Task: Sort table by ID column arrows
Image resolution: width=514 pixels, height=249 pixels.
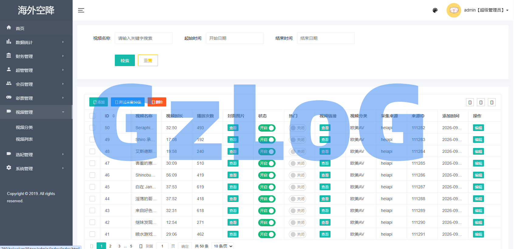Action: [114, 116]
